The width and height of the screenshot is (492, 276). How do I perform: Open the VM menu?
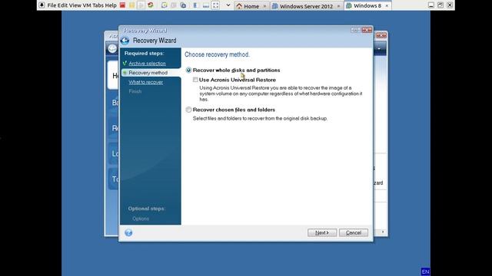87,5
